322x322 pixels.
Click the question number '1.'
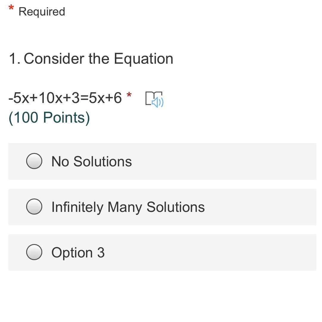coord(14,58)
